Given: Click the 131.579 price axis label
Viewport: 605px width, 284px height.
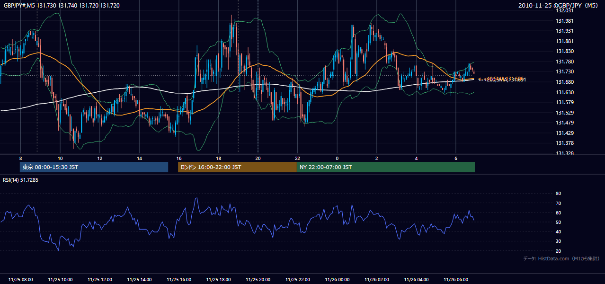Looking at the screenshot, I should coord(565,102).
